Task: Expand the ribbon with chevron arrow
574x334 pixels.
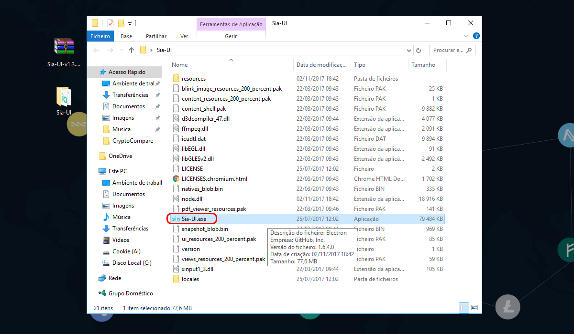Action: pos(466,36)
